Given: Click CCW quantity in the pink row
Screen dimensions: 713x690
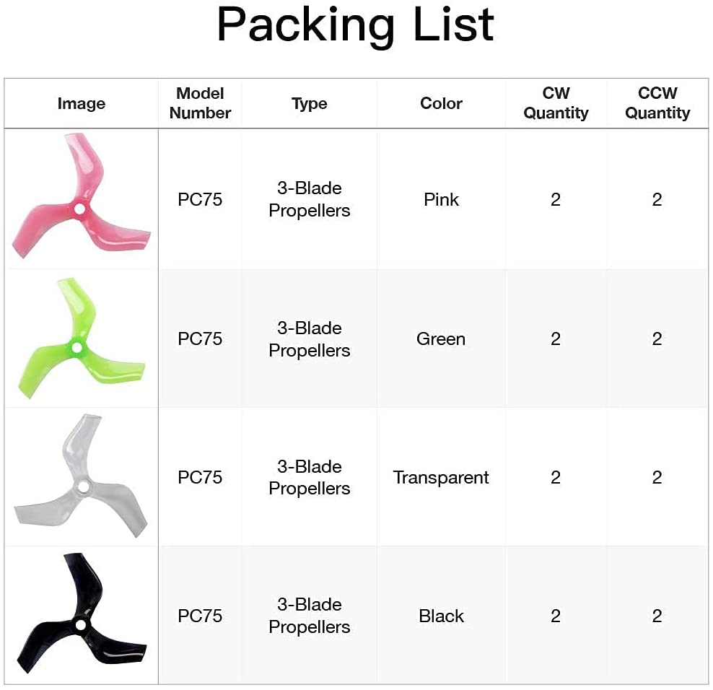Looking at the screenshot, I should coord(657,199).
